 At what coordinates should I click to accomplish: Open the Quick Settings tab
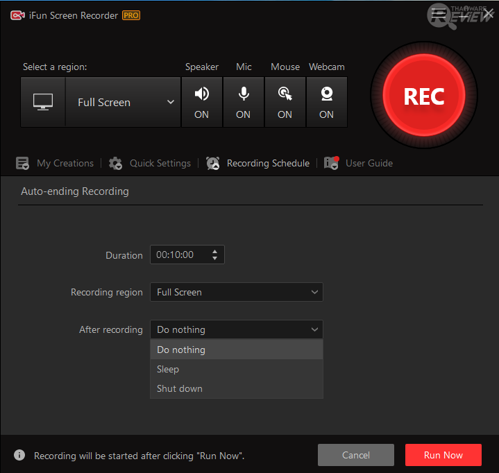(150, 163)
